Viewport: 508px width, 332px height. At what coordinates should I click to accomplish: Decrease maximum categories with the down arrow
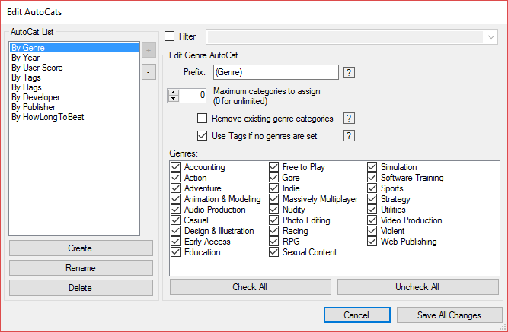point(174,99)
